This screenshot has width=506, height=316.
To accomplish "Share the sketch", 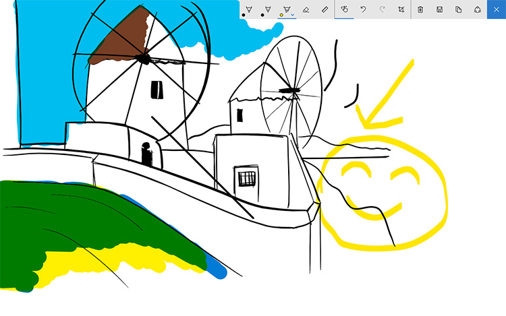I will 477,9.
